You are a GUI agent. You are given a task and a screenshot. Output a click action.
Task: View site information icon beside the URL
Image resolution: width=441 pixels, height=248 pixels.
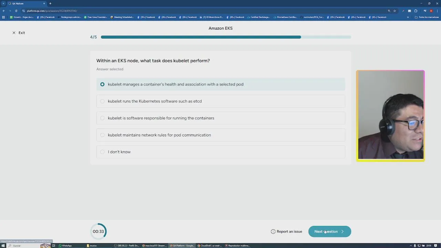click(23, 11)
